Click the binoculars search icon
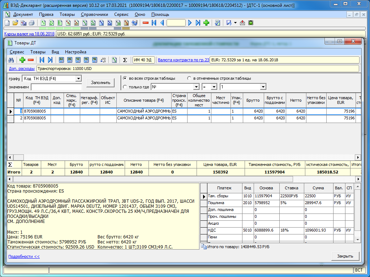 coord(11,60)
